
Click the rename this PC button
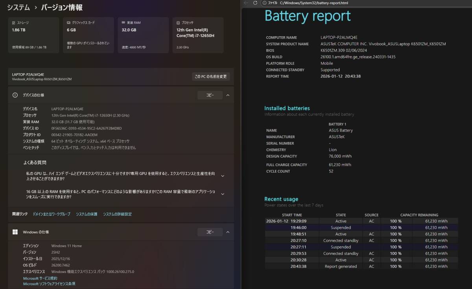(211, 76)
